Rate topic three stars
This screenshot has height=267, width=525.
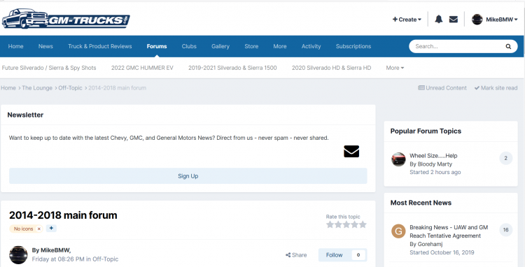346,224
